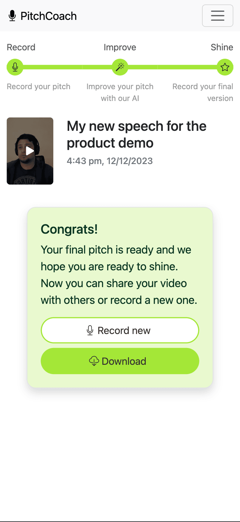Click the cloud download icon
Image resolution: width=240 pixels, height=522 pixels.
click(x=94, y=361)
